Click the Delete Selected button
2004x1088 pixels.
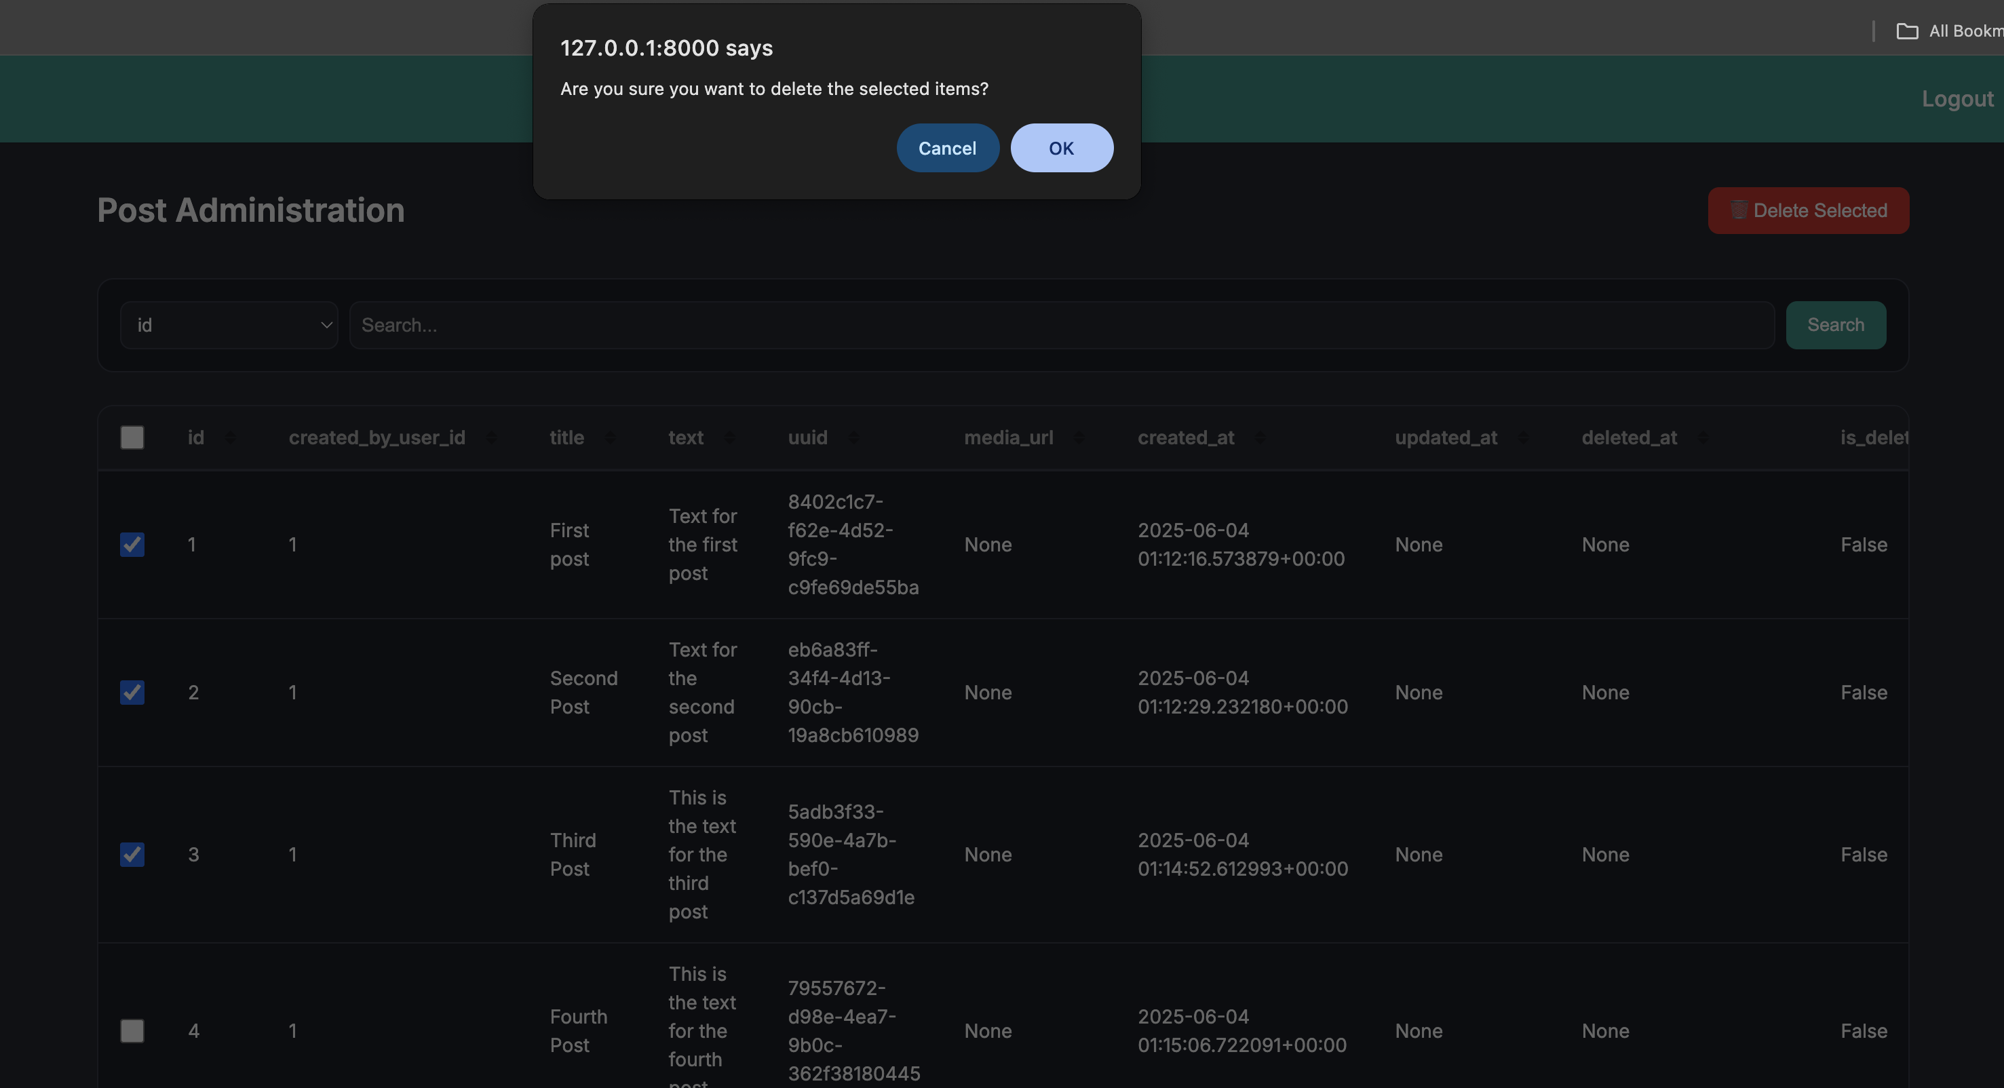1808,210
